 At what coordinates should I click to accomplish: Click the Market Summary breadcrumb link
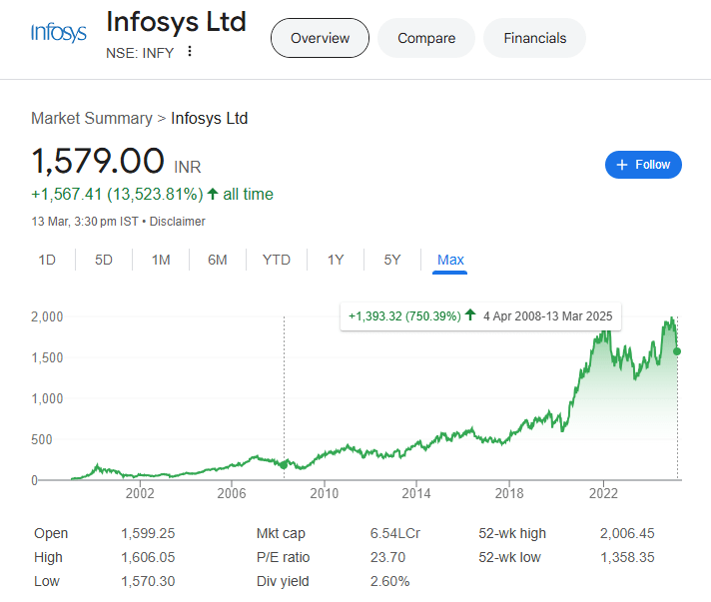(92, 119)
